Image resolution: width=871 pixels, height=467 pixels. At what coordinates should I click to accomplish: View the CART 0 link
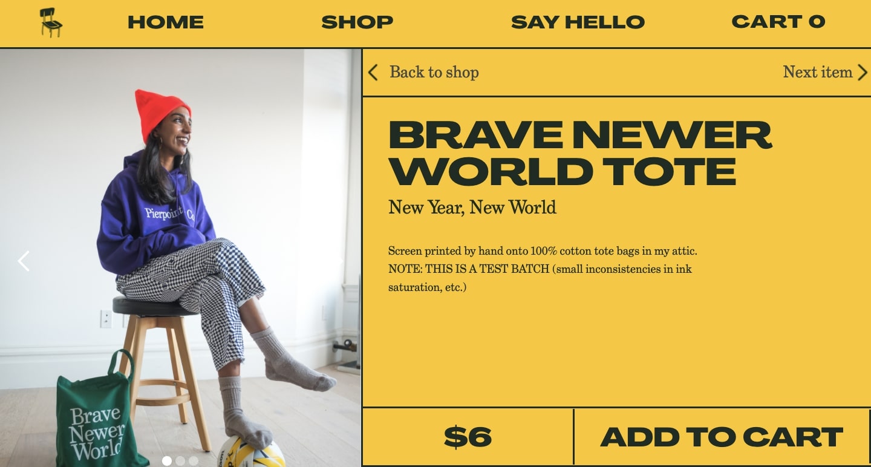pos(778,22)
